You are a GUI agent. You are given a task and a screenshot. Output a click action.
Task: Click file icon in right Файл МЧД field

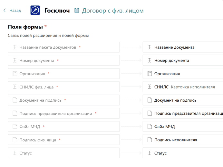point(150,127)
